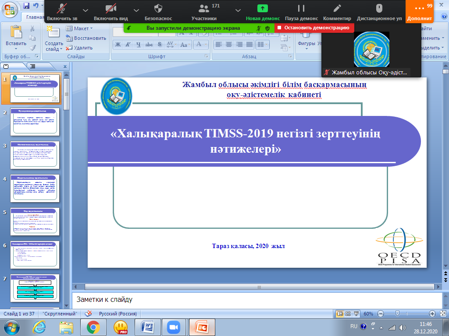Open Zoom remote control mouse option
Viewport: 449px width, 336px height.
pyautogui.click(x=379, y=11)
